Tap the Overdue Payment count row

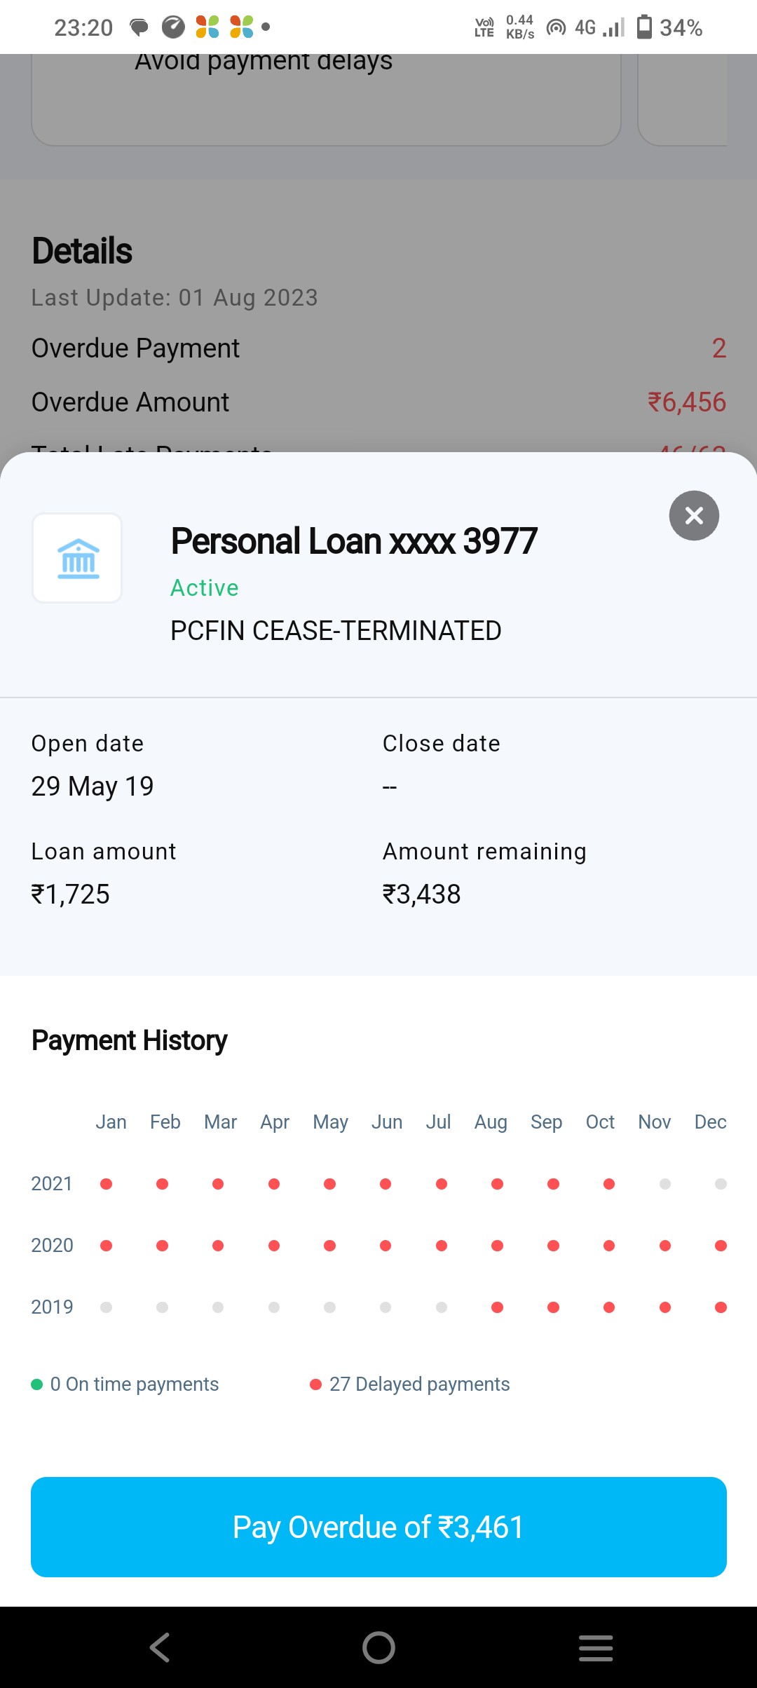pyautogui.click(x=378, y=348)
